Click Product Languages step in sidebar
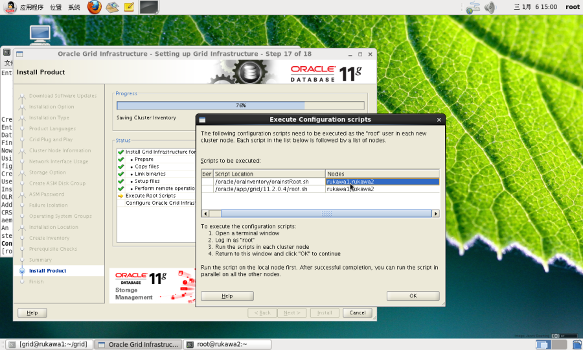The height and width of the screenshot is (350, 583). click(x=52, y=129)
